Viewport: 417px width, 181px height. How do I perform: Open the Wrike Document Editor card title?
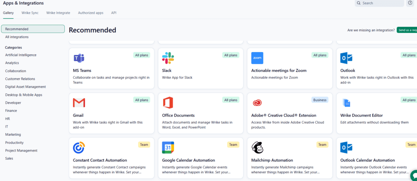pos(361,115)
